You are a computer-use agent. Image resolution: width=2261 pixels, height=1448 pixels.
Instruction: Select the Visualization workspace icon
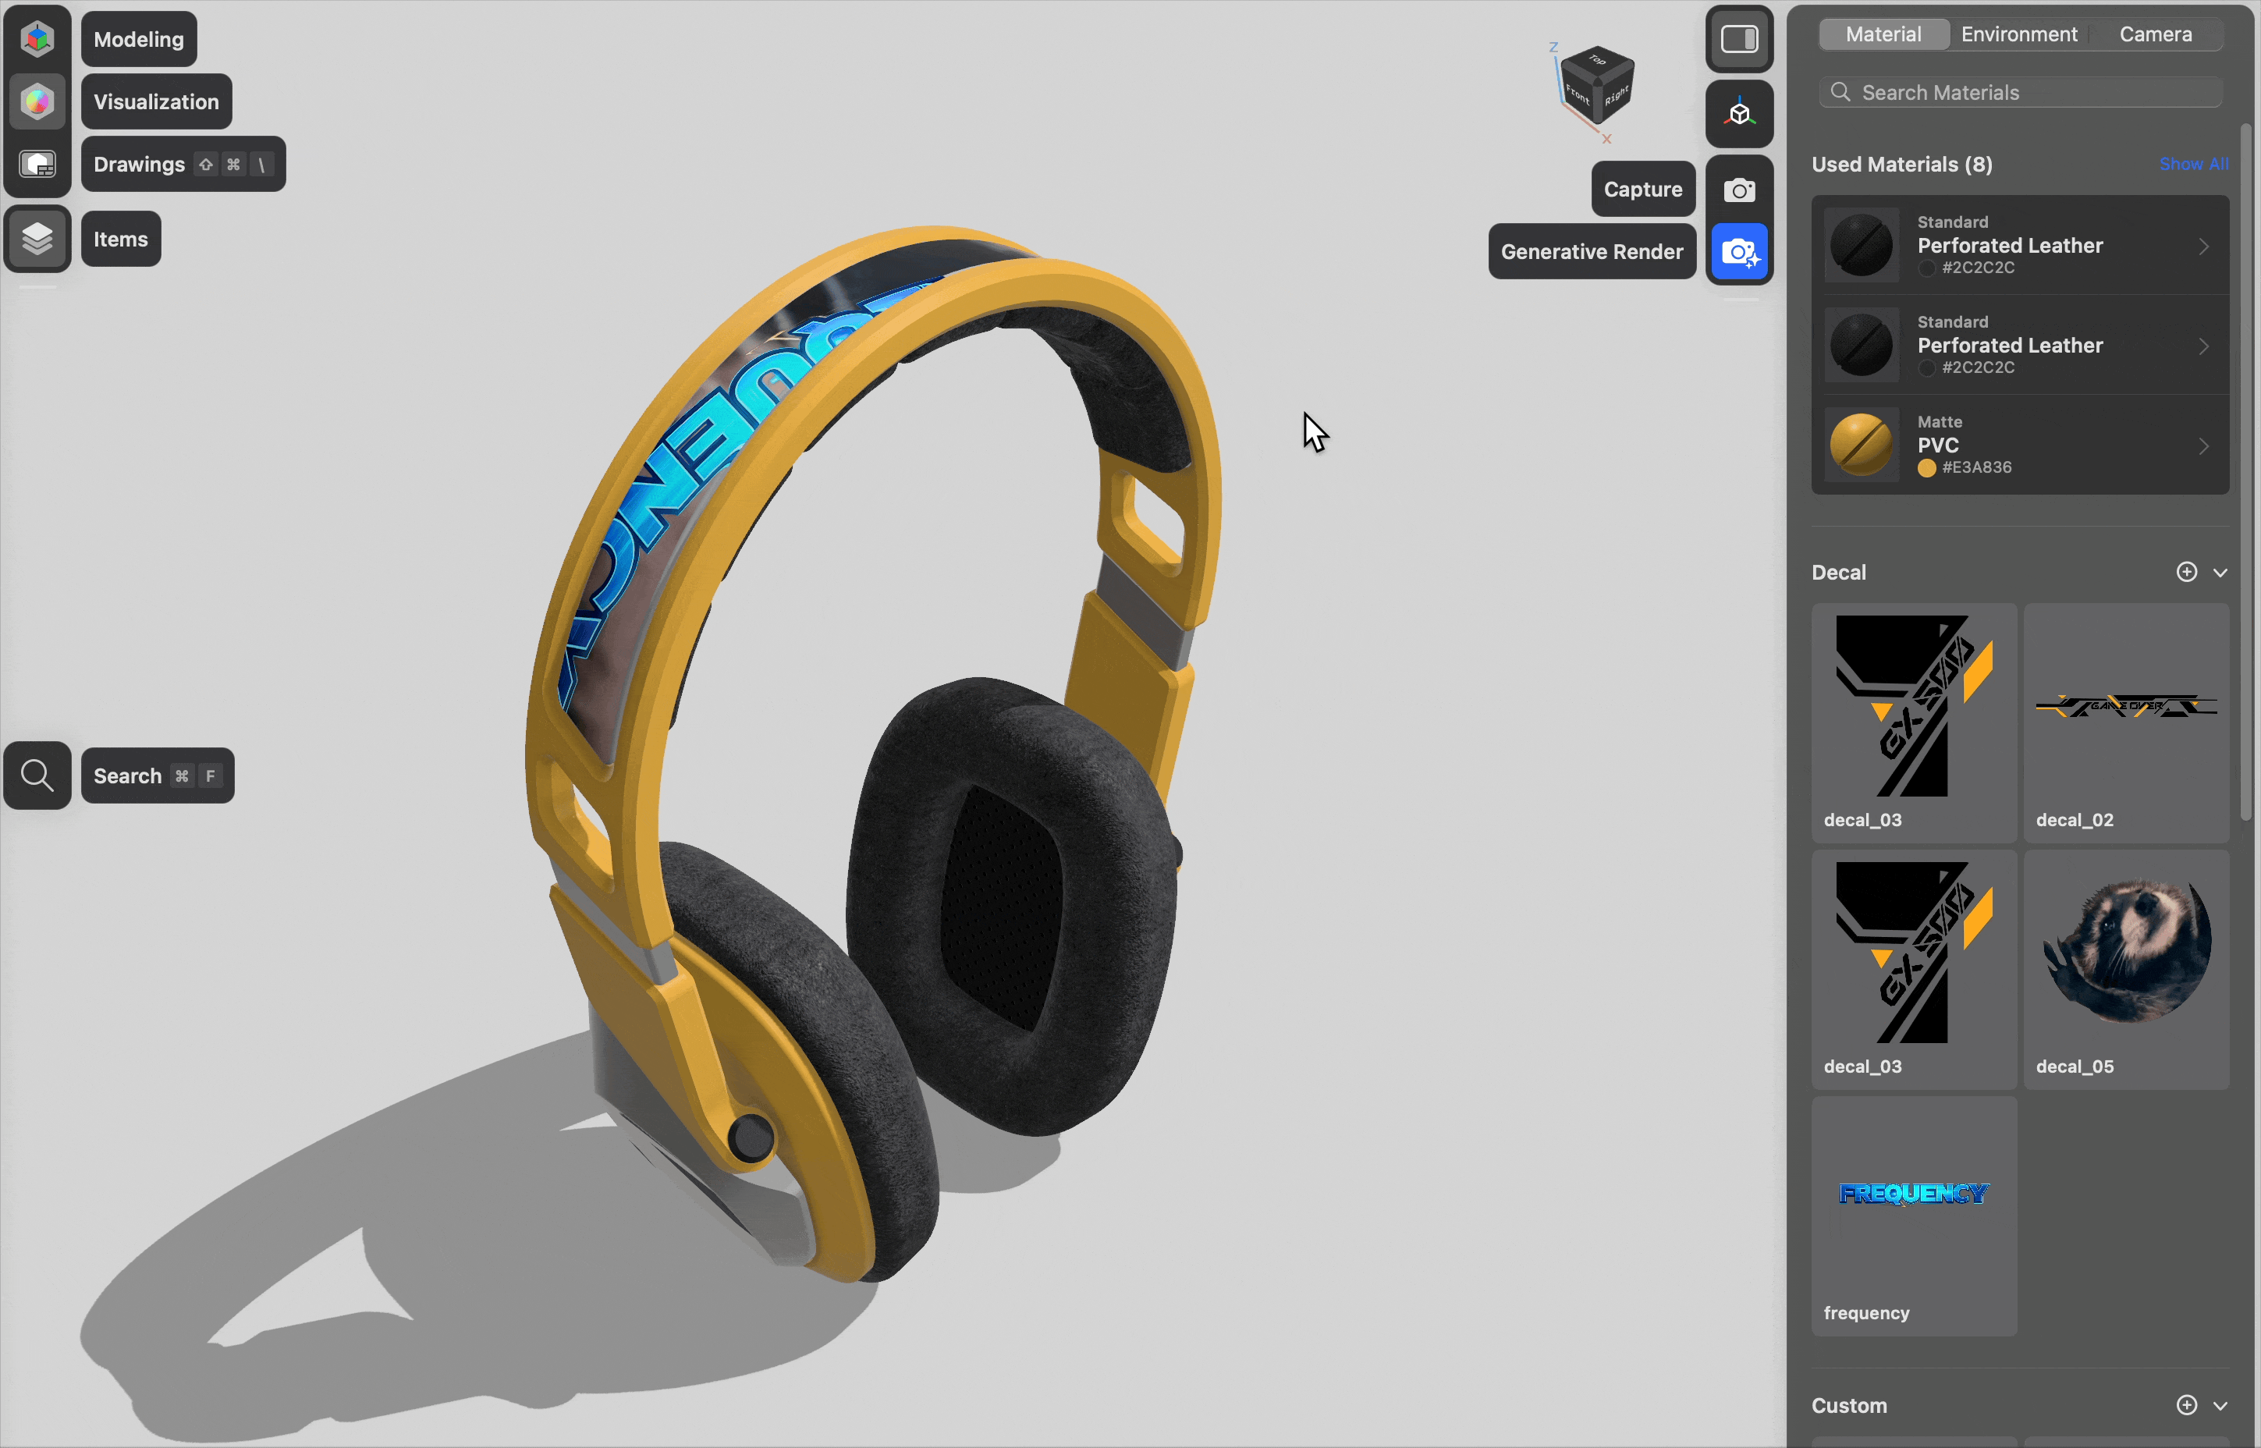[x=37, y=101]
